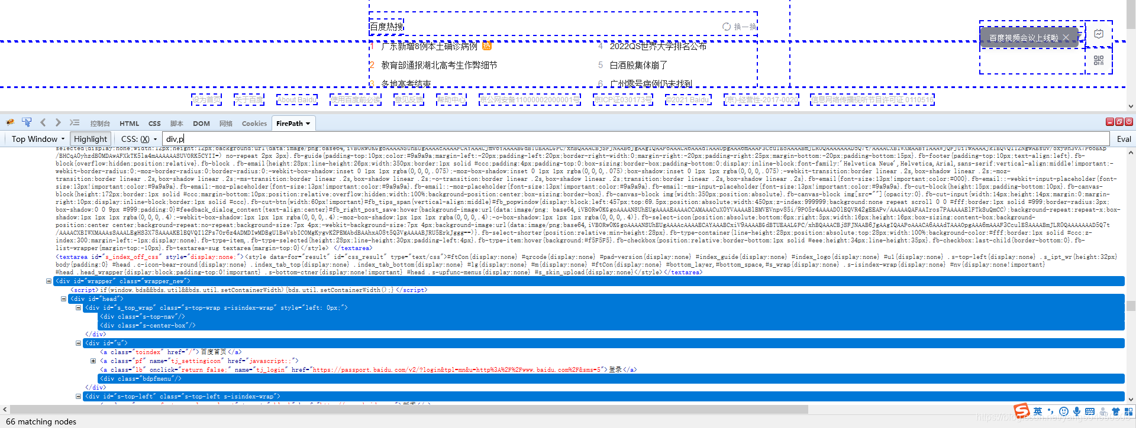Collapse the div id="head" node
The image size is (1136, 428).
pyautogui.click(x=64, y=299)
